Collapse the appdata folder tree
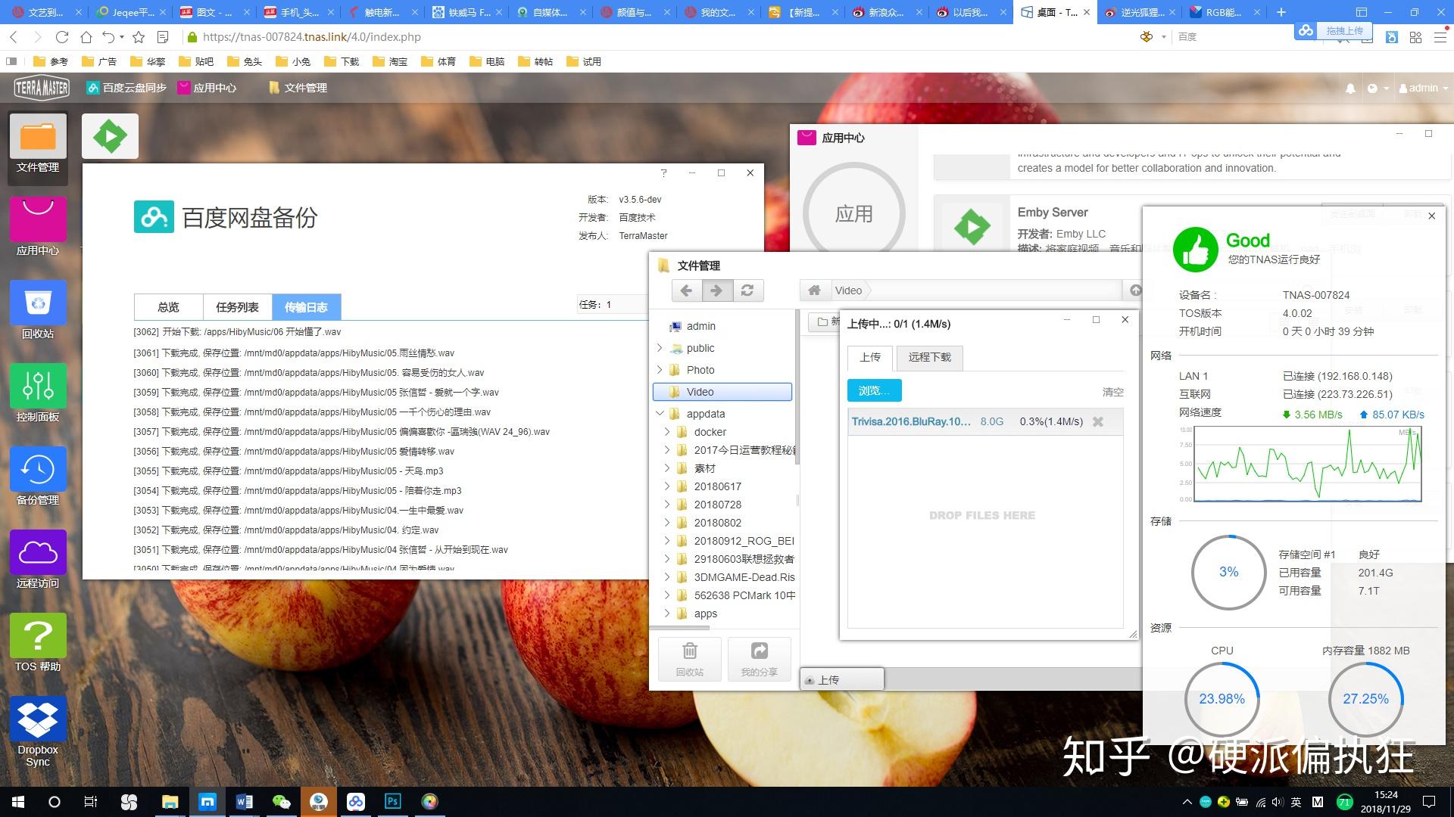Viewport: 1454px width, 817px height. (659, 414)
